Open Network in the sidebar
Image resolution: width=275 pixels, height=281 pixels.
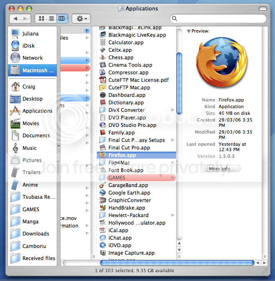pyautogui.click(x=33, y=58)
